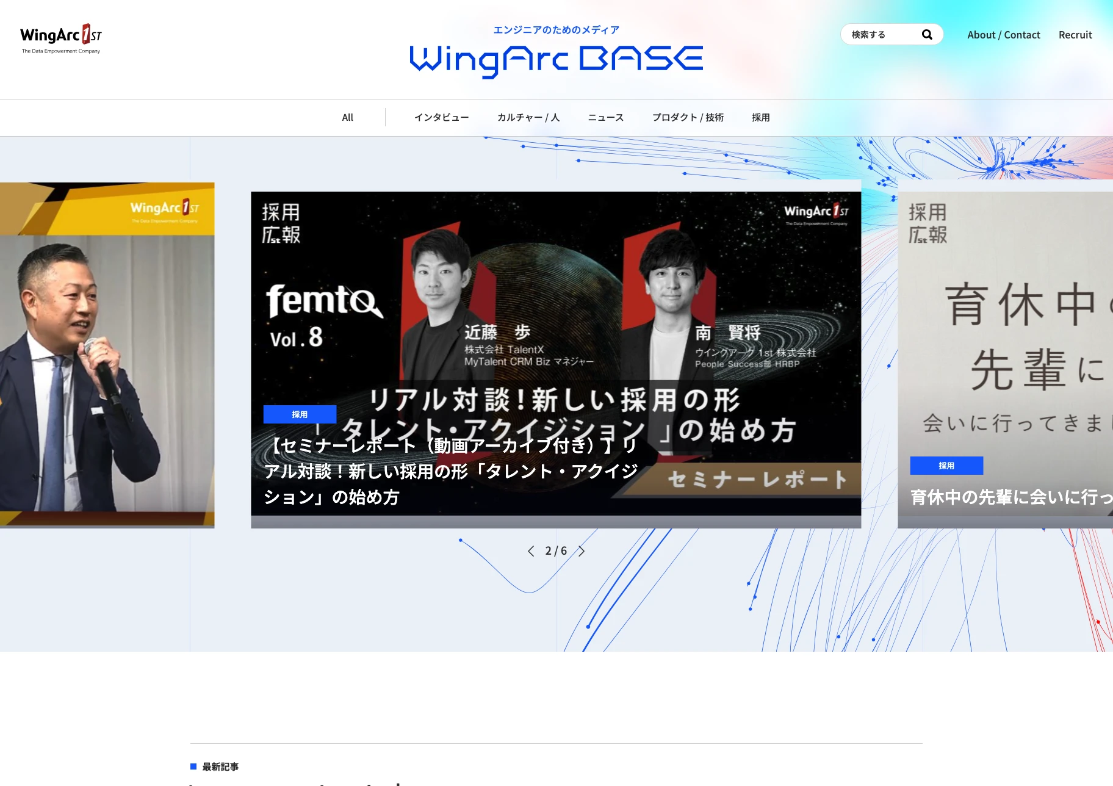Open the femtoQ Vol.8 seminar report slide

[555, 305]
